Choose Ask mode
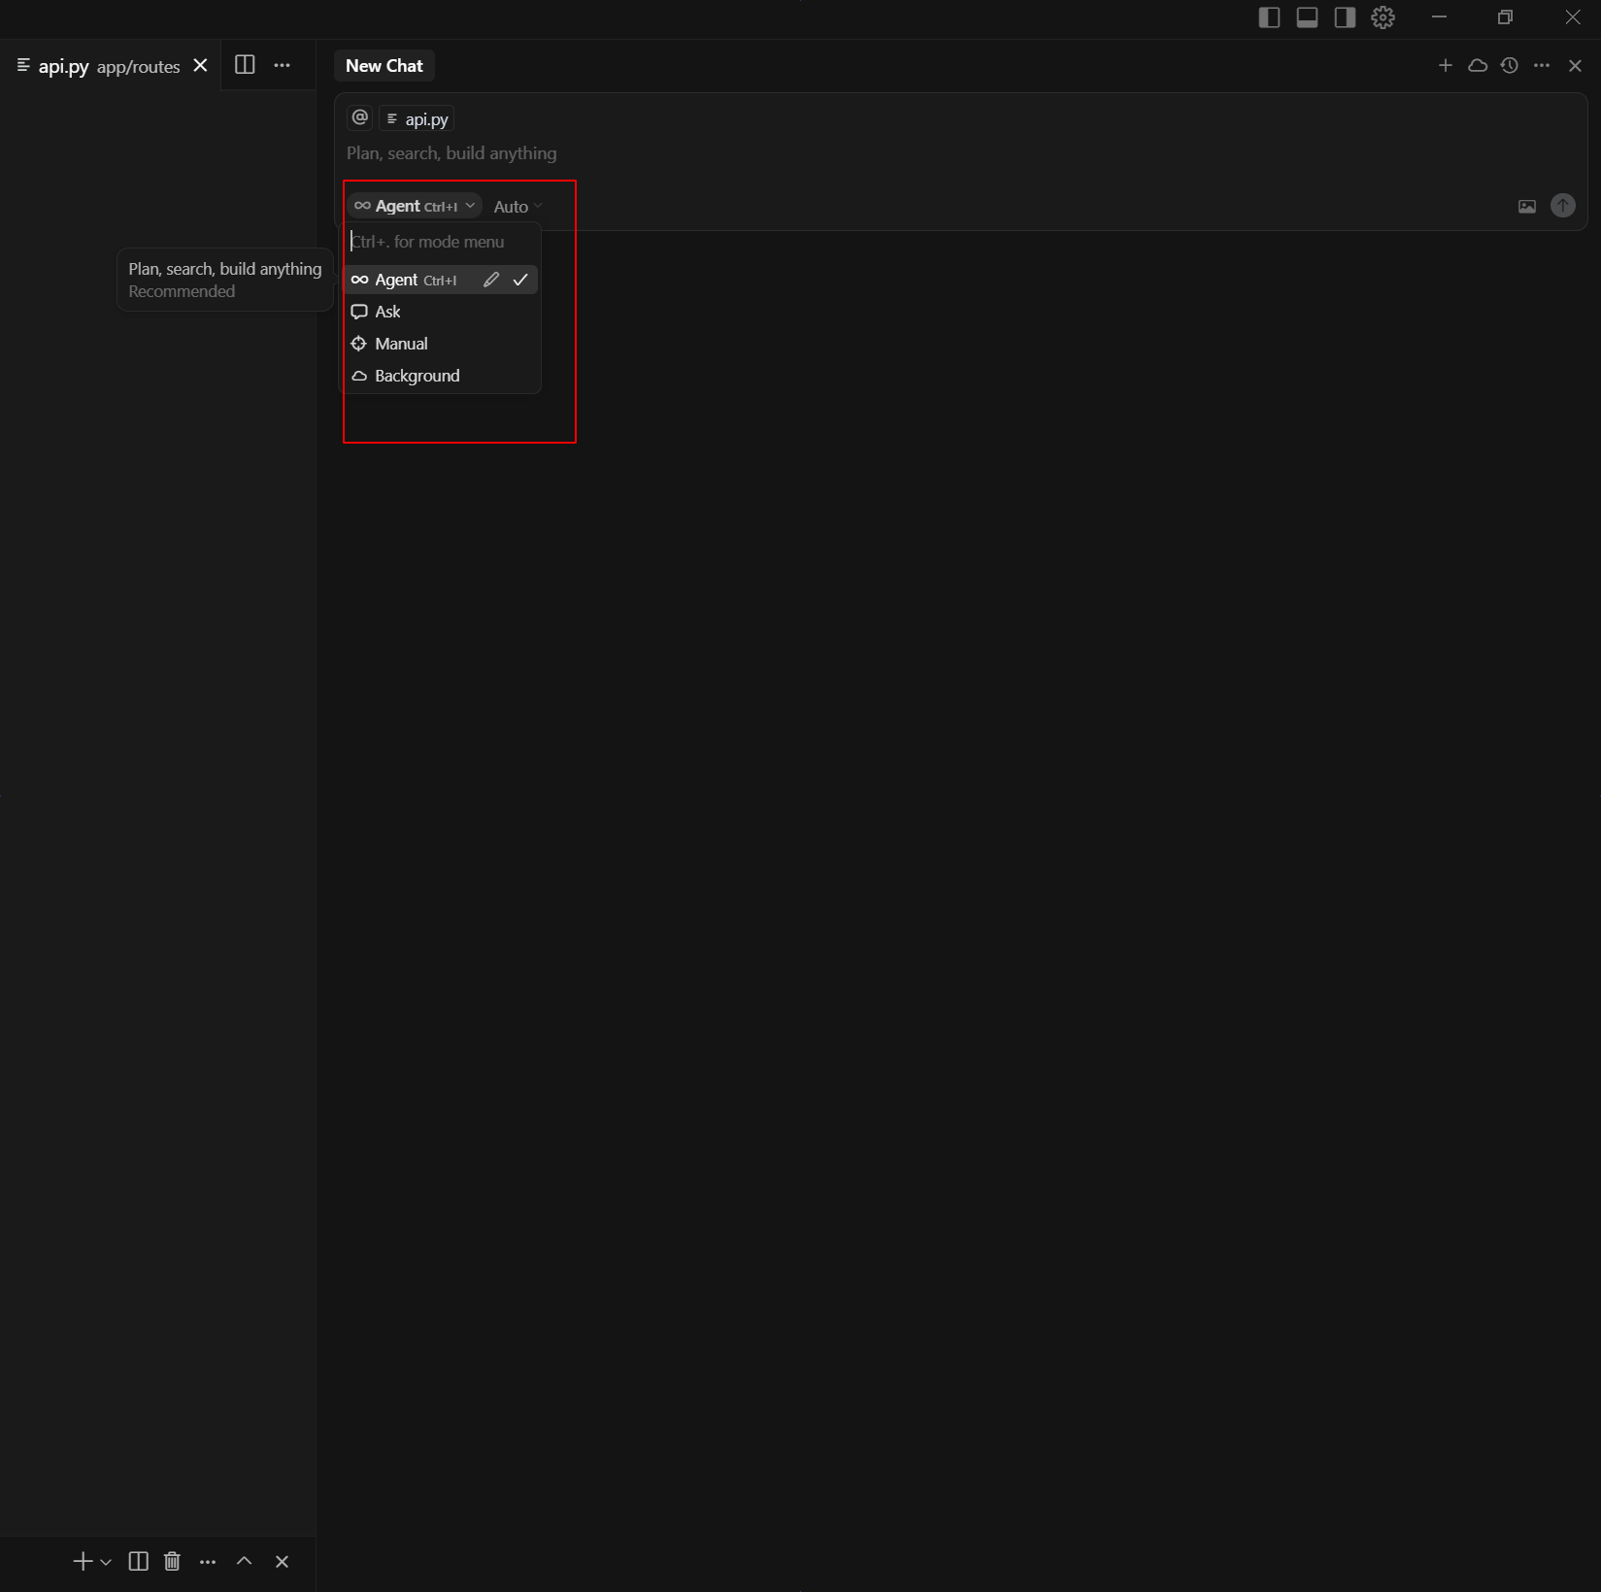Viewport: 1601px width, 1592px height. click(x=442, y=312)
